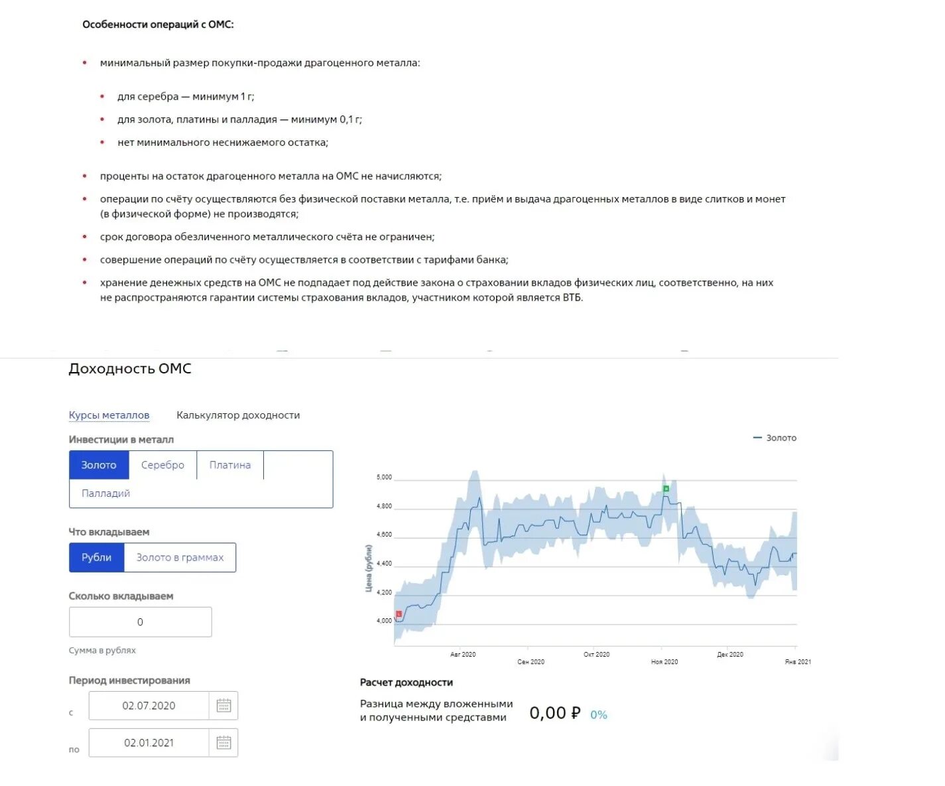Click the Янв 2021 axis label
The width and height of the screenshot is (945, 786).
(798, 662)
